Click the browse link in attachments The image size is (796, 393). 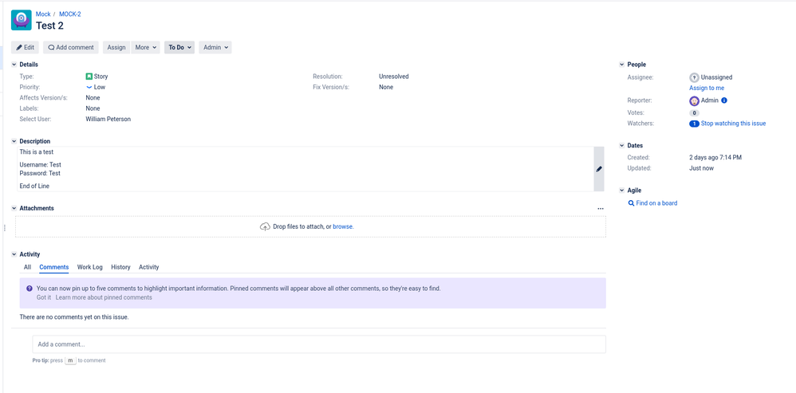343,226
